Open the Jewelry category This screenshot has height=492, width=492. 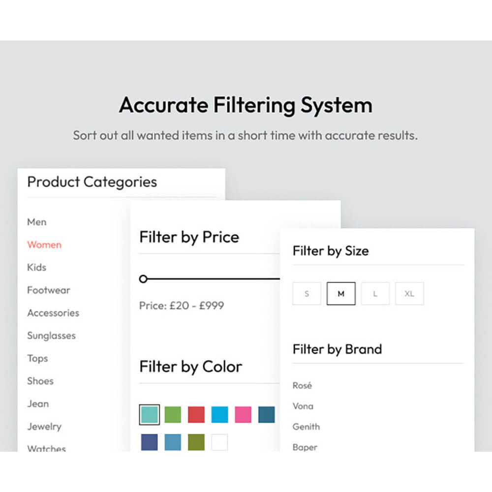coord(44,427)
